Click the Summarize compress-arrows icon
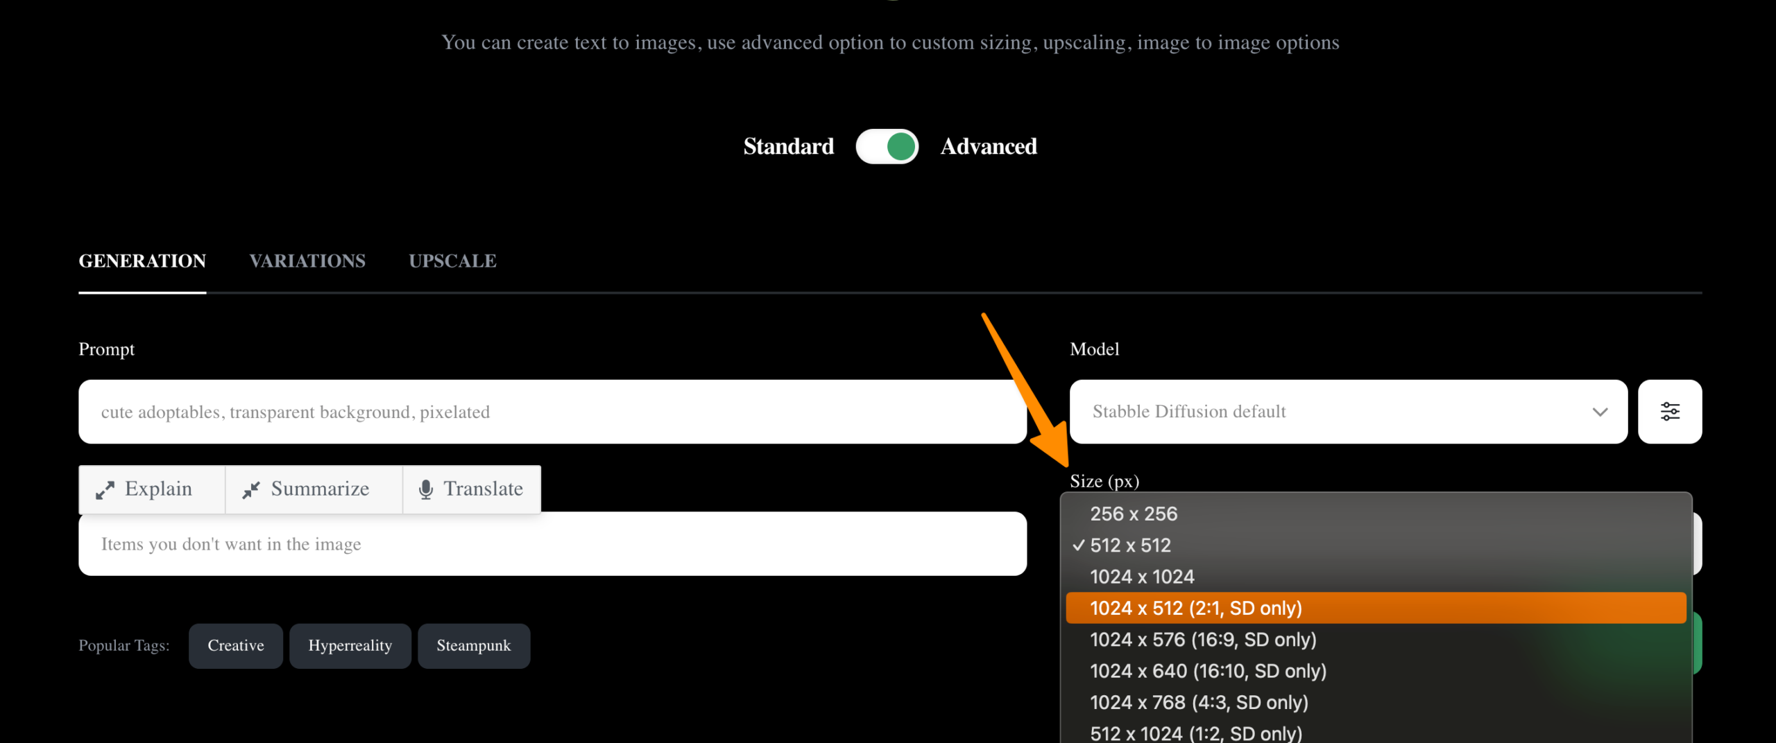The width and height of the screenshot is (1776, 743). point(250,490)
